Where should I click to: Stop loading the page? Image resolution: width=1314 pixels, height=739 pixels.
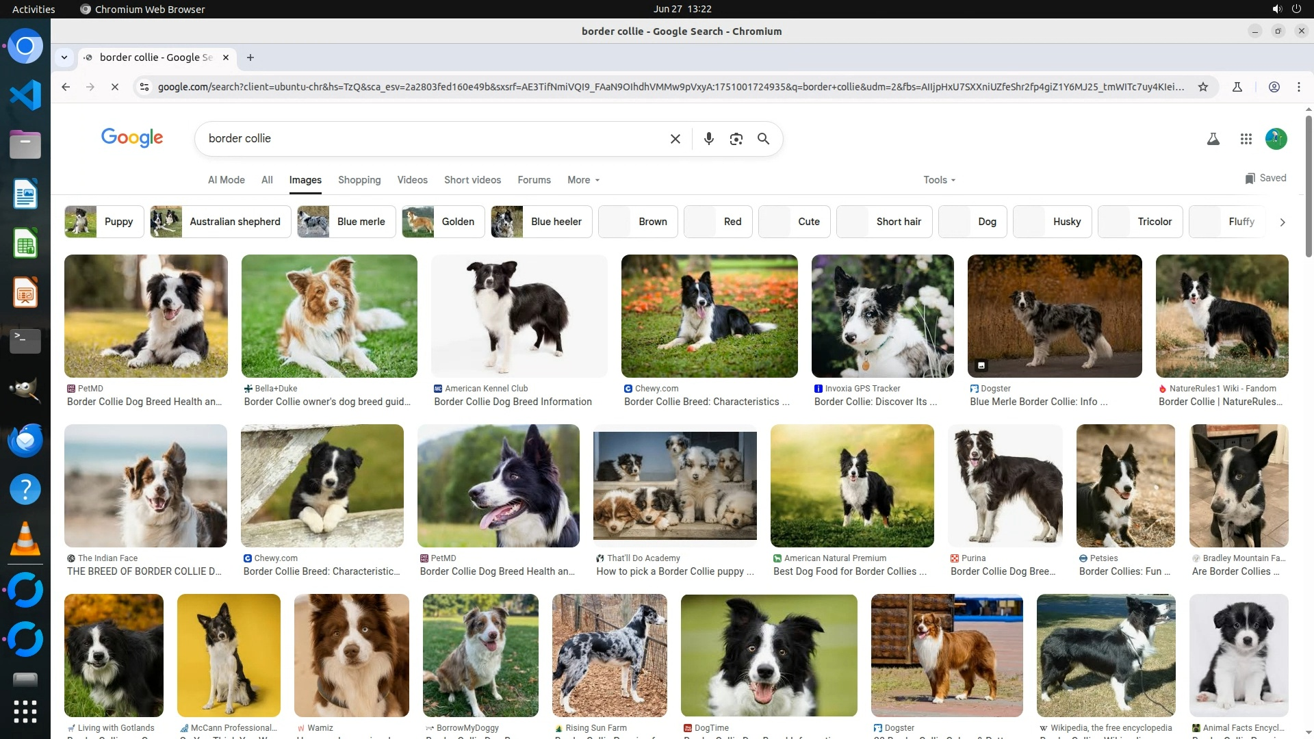pyautogui.click(x=115, y=87)
